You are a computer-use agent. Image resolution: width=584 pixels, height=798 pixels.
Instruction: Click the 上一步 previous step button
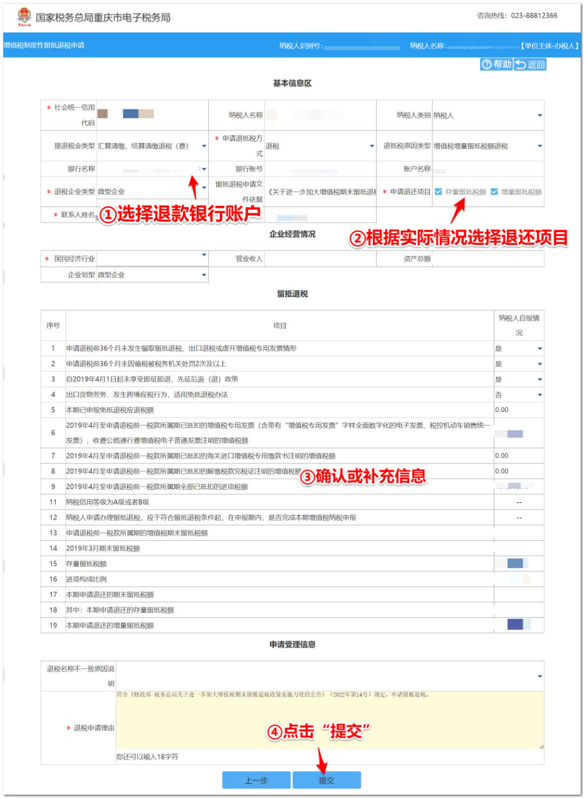256,780
